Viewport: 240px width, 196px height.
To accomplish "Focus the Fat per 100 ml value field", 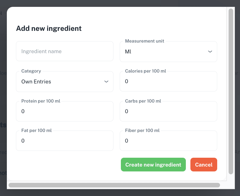I will pyautogui.click(x=65, y=141).
